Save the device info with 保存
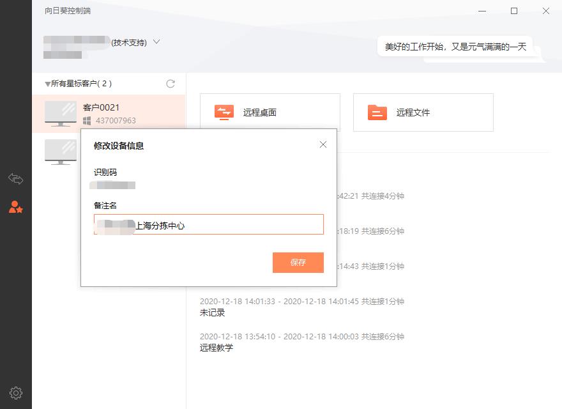The height and width of the screenshot is (409, 562). pyautogui.click(x=298, y=263)
